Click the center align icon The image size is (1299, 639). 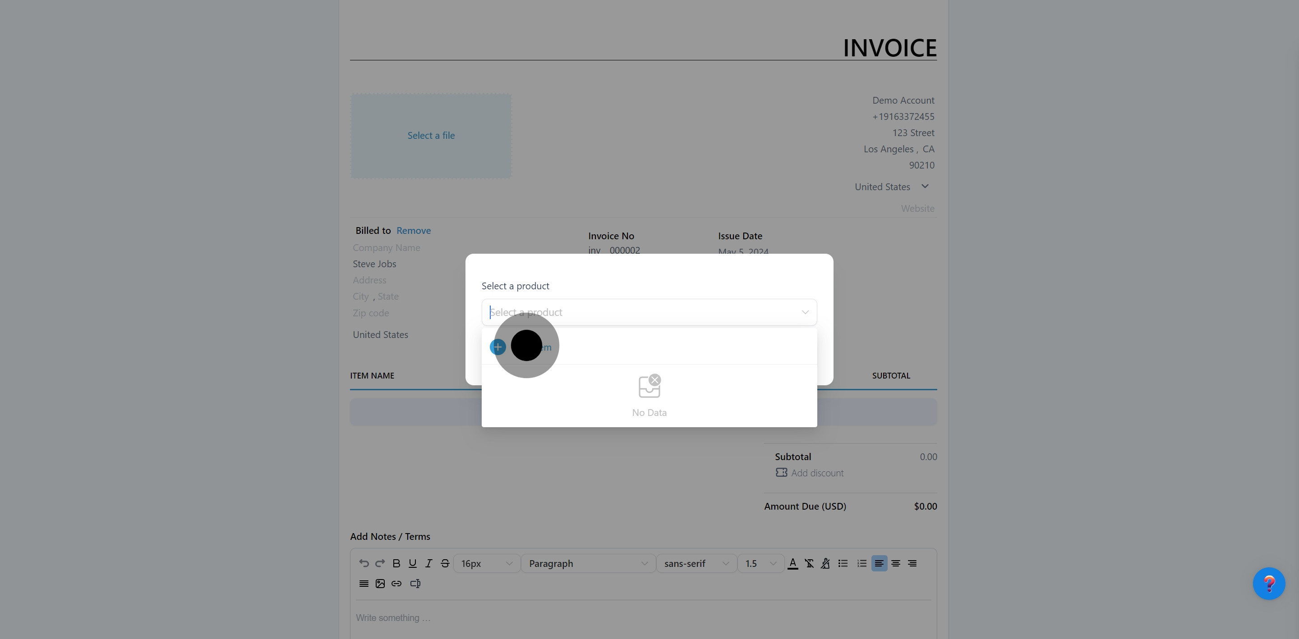tap(896, 563)
